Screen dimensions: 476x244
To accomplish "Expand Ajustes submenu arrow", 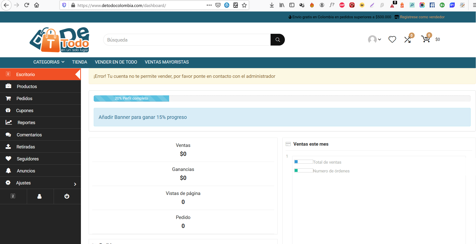I will [75, 184].
